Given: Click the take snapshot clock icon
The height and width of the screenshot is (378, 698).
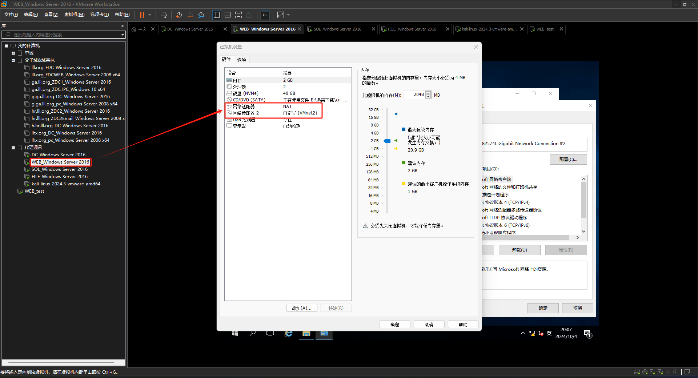Looking at the screenshot, I should point(179,15).
